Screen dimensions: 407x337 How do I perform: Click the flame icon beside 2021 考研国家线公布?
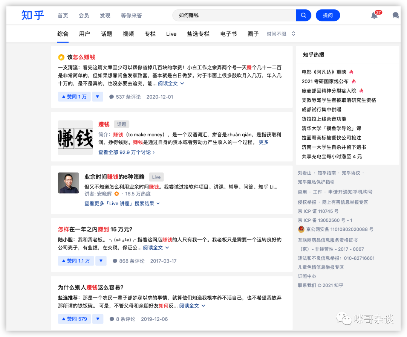(x=353, y=81)
